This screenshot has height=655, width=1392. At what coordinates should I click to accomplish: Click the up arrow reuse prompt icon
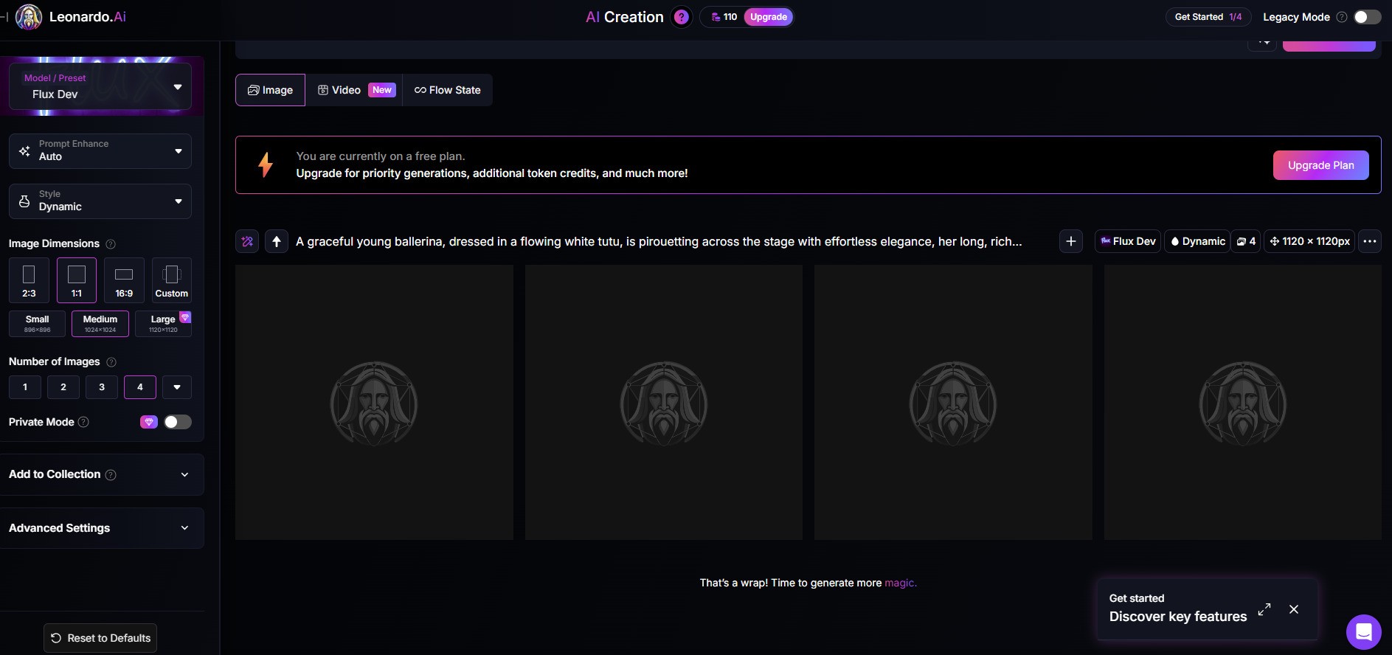tap(277, 241)
